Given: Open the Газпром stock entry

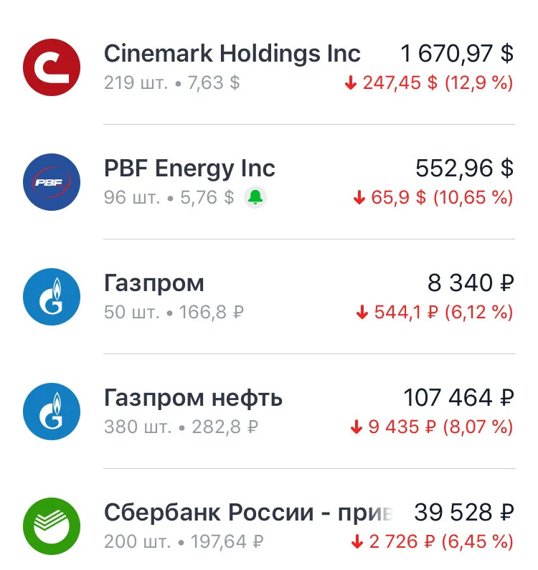Looking at the screenshot, I should pos(269,297).
